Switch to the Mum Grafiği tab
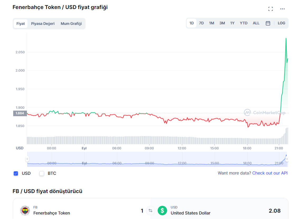Image resolution: width=297 pixels, height=219 pixels. [x=71, y=24]
